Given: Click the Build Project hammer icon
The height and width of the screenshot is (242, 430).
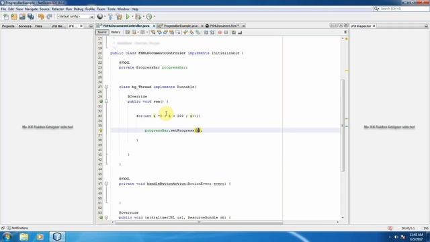Looking at the screenshot, I should click(x=110, y=17).
